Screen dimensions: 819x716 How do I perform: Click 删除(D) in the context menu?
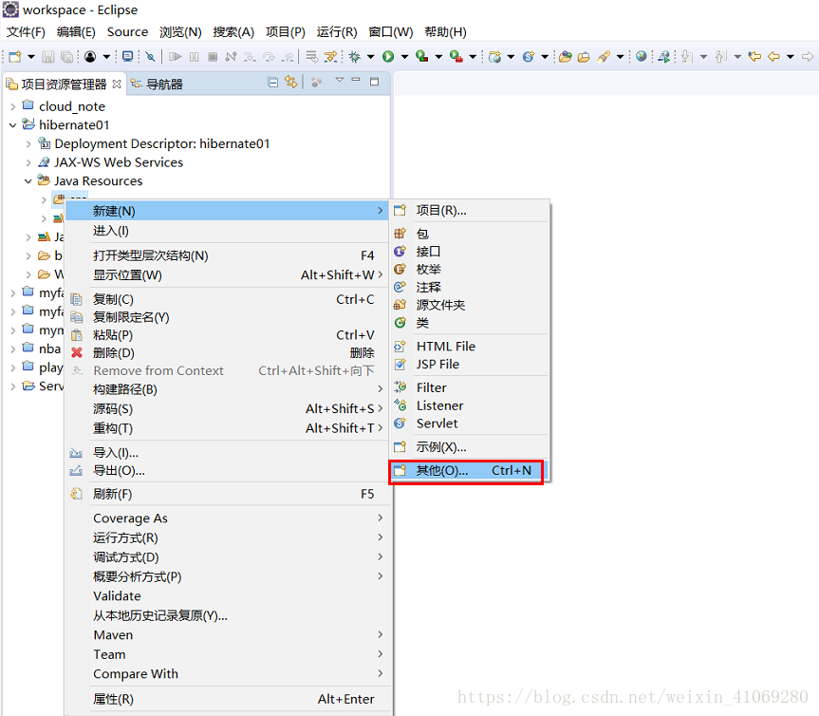[228, 352]
